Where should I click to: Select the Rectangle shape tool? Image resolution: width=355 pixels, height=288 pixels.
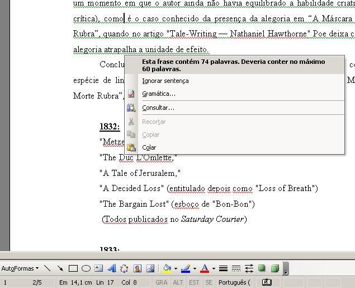coord(73,268)
